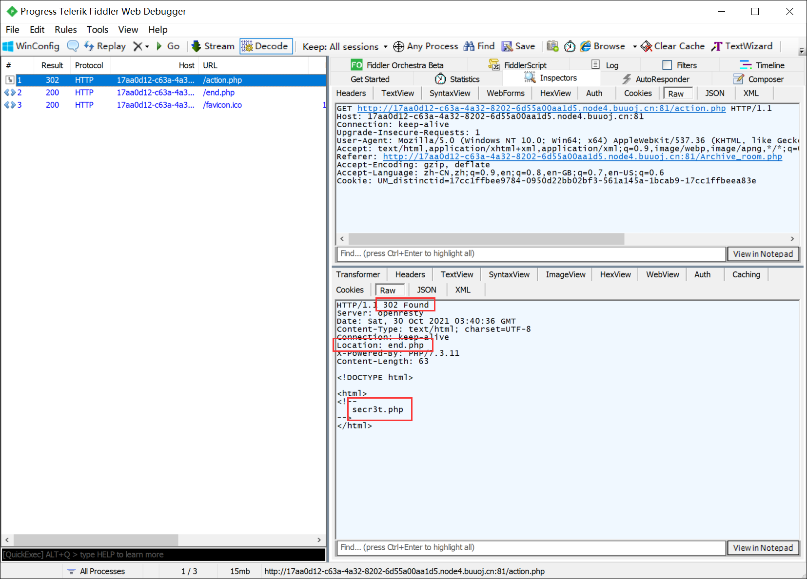Screen dimensions: 807x579
Task: Click Any Process target icon
Action: click(398, 46)
